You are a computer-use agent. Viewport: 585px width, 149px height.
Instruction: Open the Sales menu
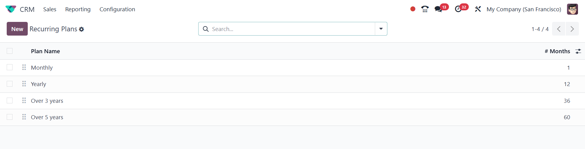[50, 9]
